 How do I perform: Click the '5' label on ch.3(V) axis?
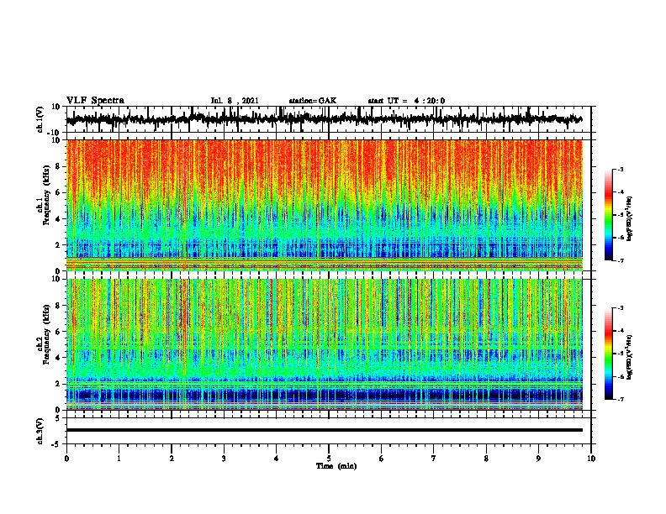coord(59,418)
